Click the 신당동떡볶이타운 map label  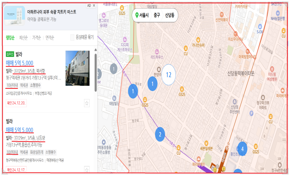pyautogui.click(x=241, y=73)
